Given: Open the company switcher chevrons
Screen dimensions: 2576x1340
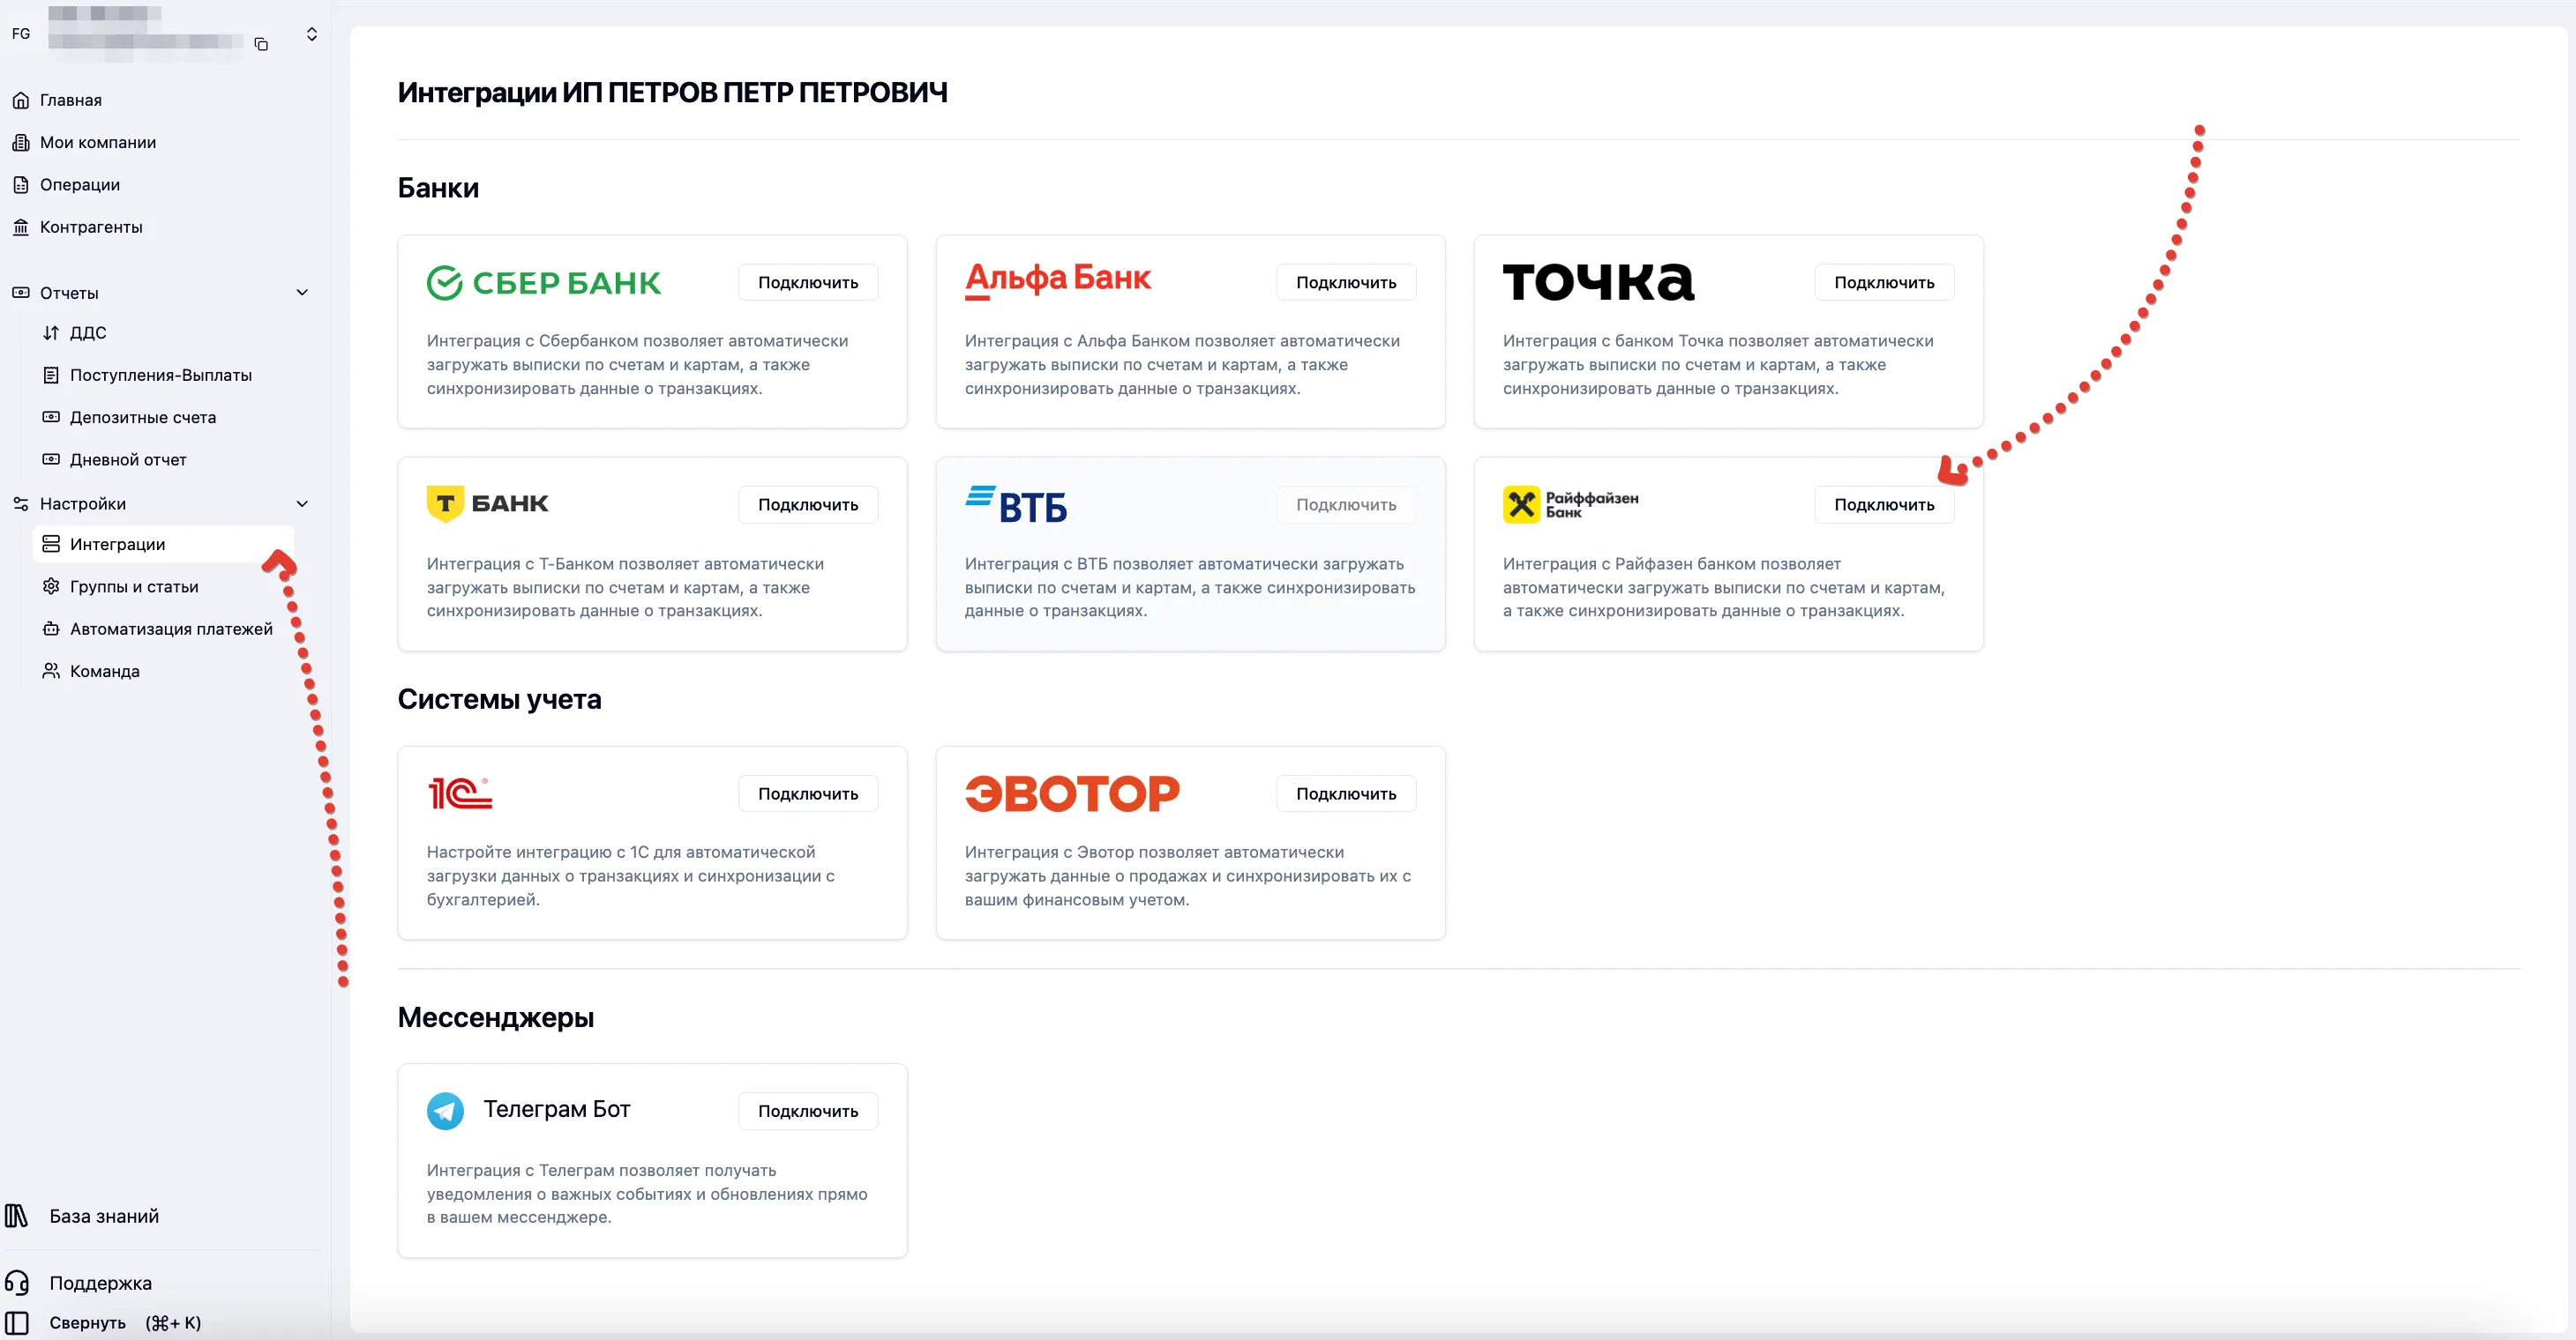Looking at the screenshot, I should [x=312, y=34].
